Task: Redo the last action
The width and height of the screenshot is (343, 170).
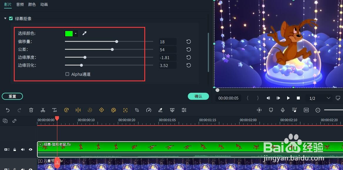Action: (19, 110)
